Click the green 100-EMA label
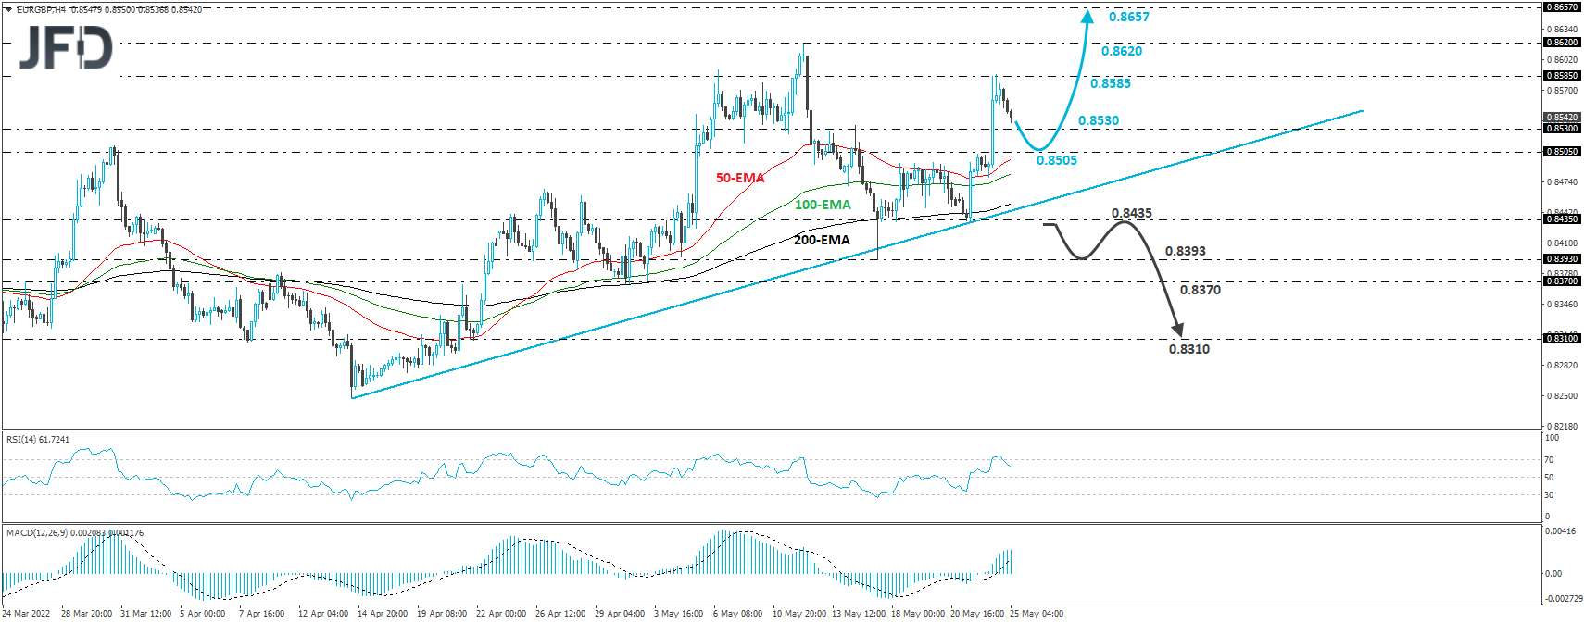 coord(822,205)
